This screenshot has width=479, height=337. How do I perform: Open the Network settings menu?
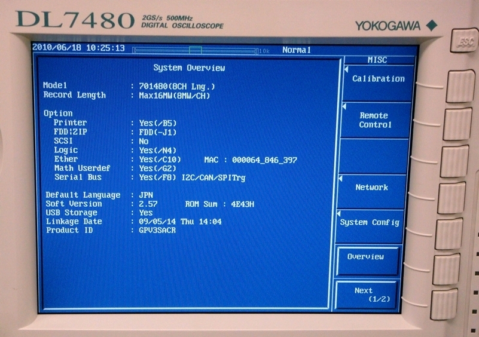371,191
